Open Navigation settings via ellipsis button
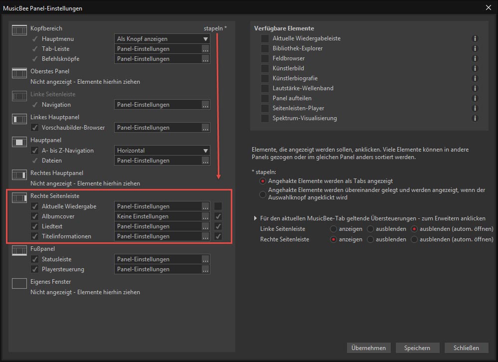 coord(205,105)
